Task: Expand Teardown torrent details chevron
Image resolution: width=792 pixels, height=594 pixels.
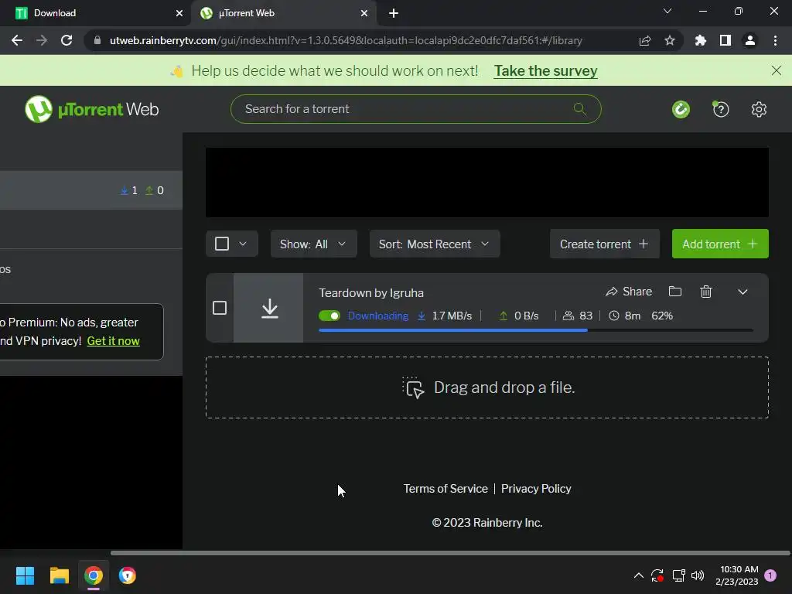Action: click(742, 292)
